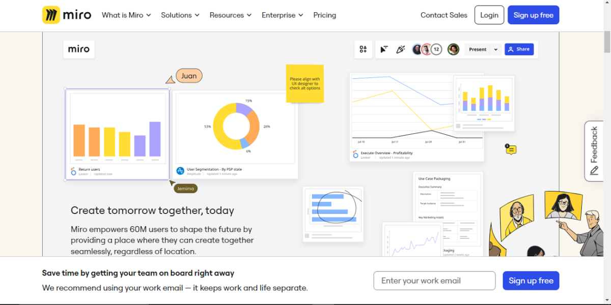Click the work email input field

click(434, 280)
